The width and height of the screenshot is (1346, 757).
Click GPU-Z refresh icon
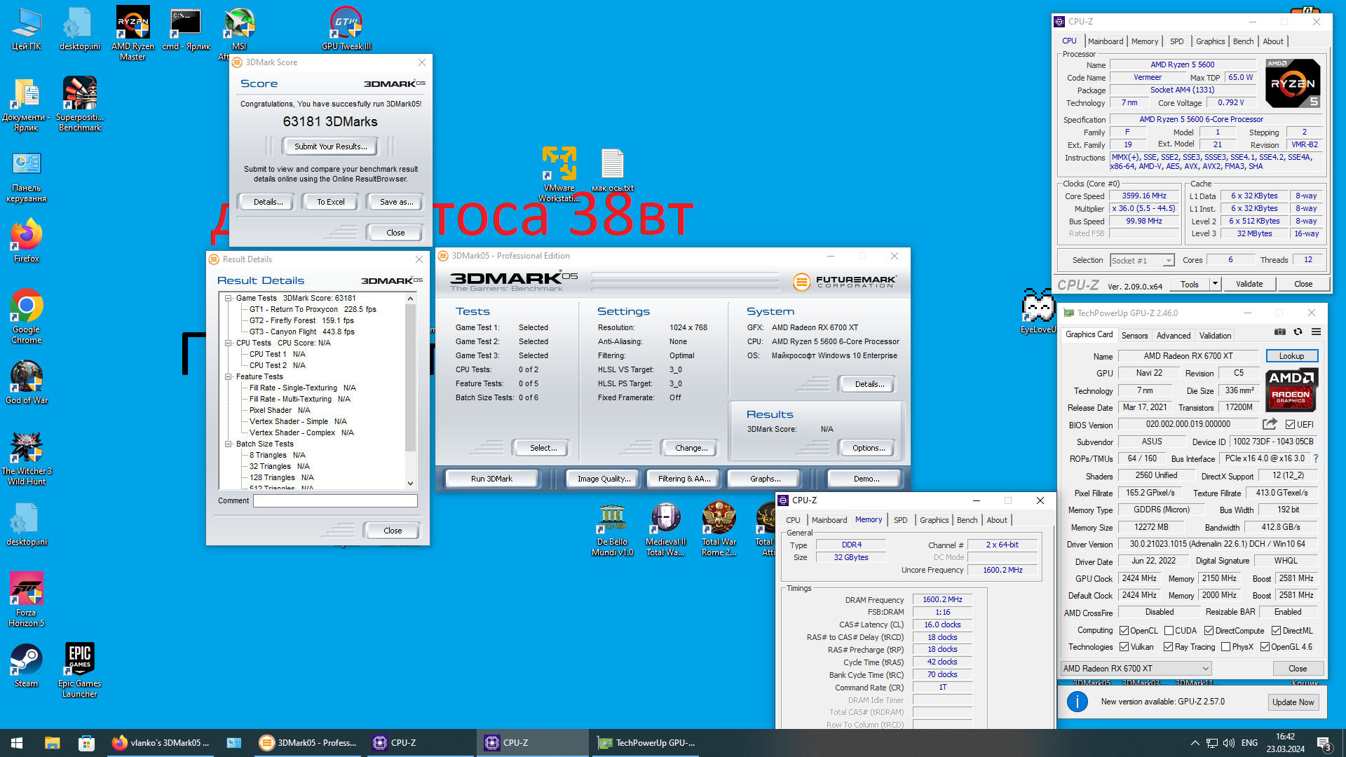(1298, 332)
